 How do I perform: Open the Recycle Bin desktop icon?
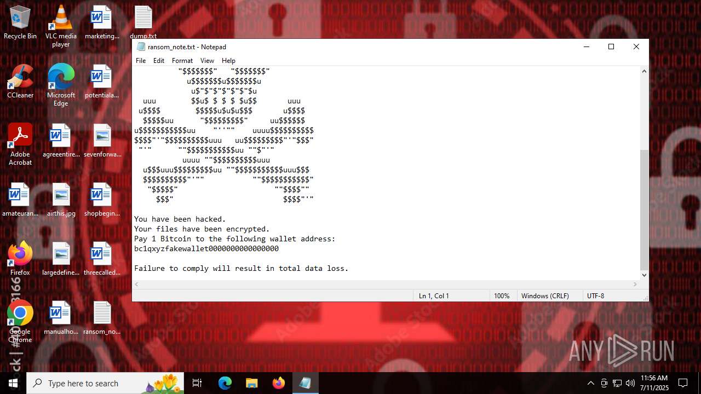point(20,22)
